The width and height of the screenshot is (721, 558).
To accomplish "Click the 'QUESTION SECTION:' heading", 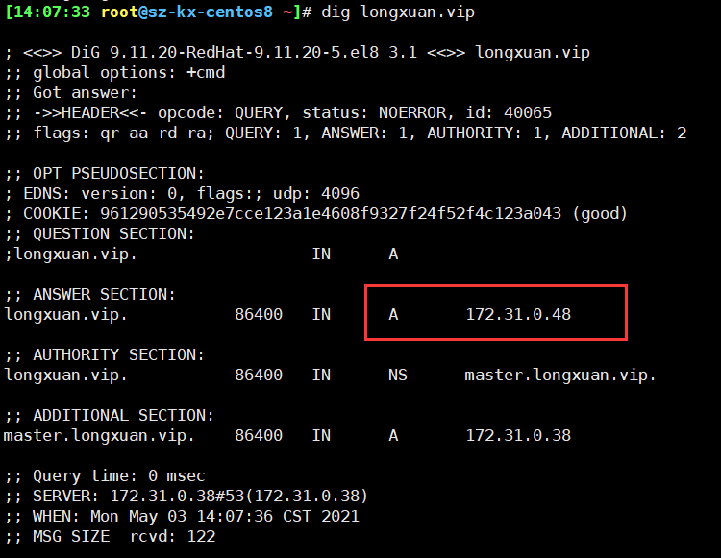I will tap(114, 234).
